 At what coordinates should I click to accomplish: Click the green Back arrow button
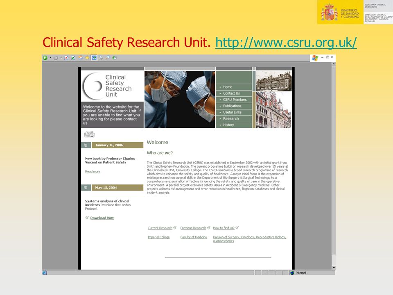[45, 58]
